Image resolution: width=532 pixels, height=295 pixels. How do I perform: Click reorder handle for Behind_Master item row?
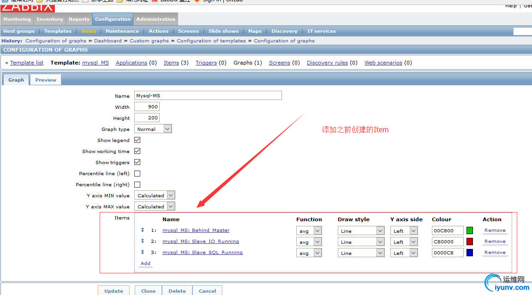143,230
